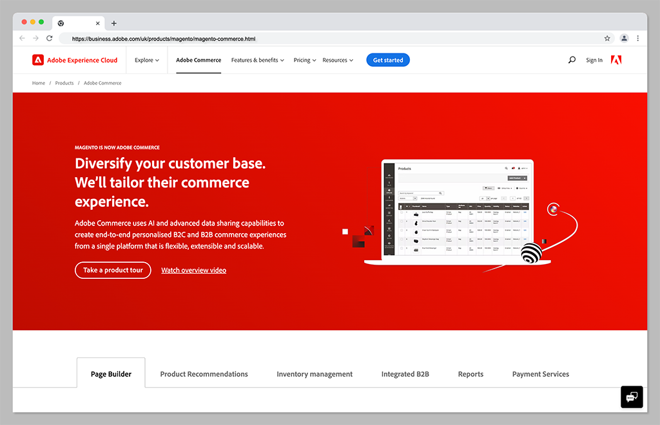Follow the Watch overview video link
The height and width of the screenshot is (425, 660).
(193, 270)
